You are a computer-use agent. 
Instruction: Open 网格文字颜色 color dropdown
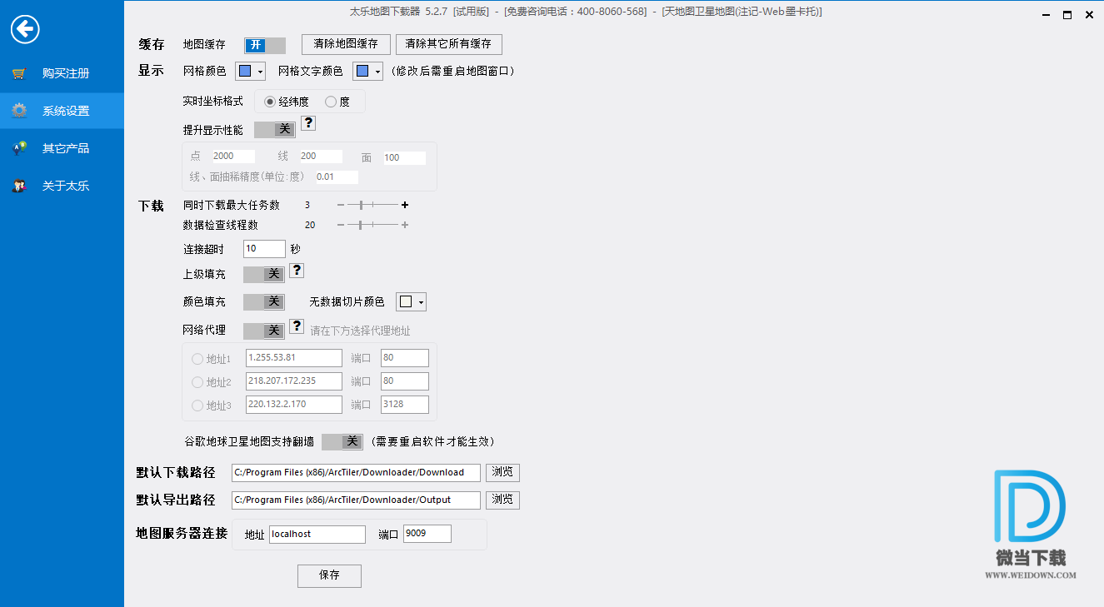368,72
